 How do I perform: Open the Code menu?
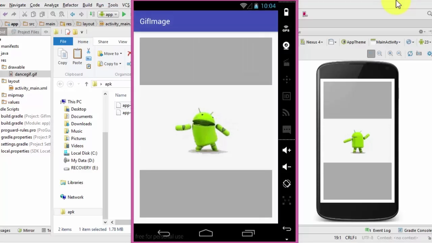pos(35,5)
